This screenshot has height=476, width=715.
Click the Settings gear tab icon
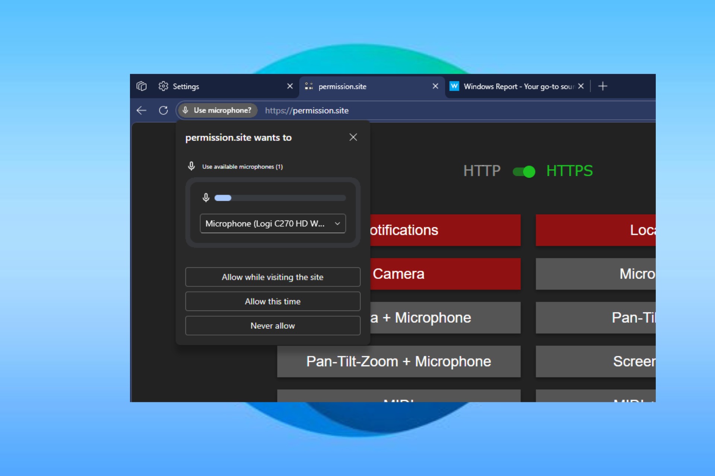click(163, 86)
